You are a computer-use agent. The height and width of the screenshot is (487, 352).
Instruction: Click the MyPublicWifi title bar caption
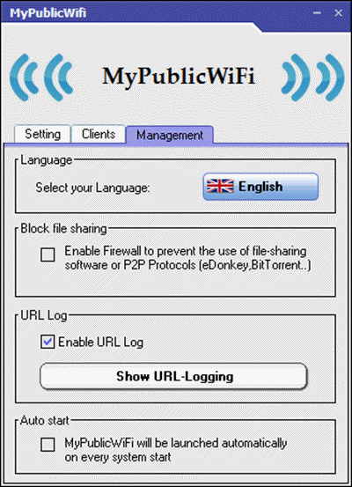[x=48, y=13]
